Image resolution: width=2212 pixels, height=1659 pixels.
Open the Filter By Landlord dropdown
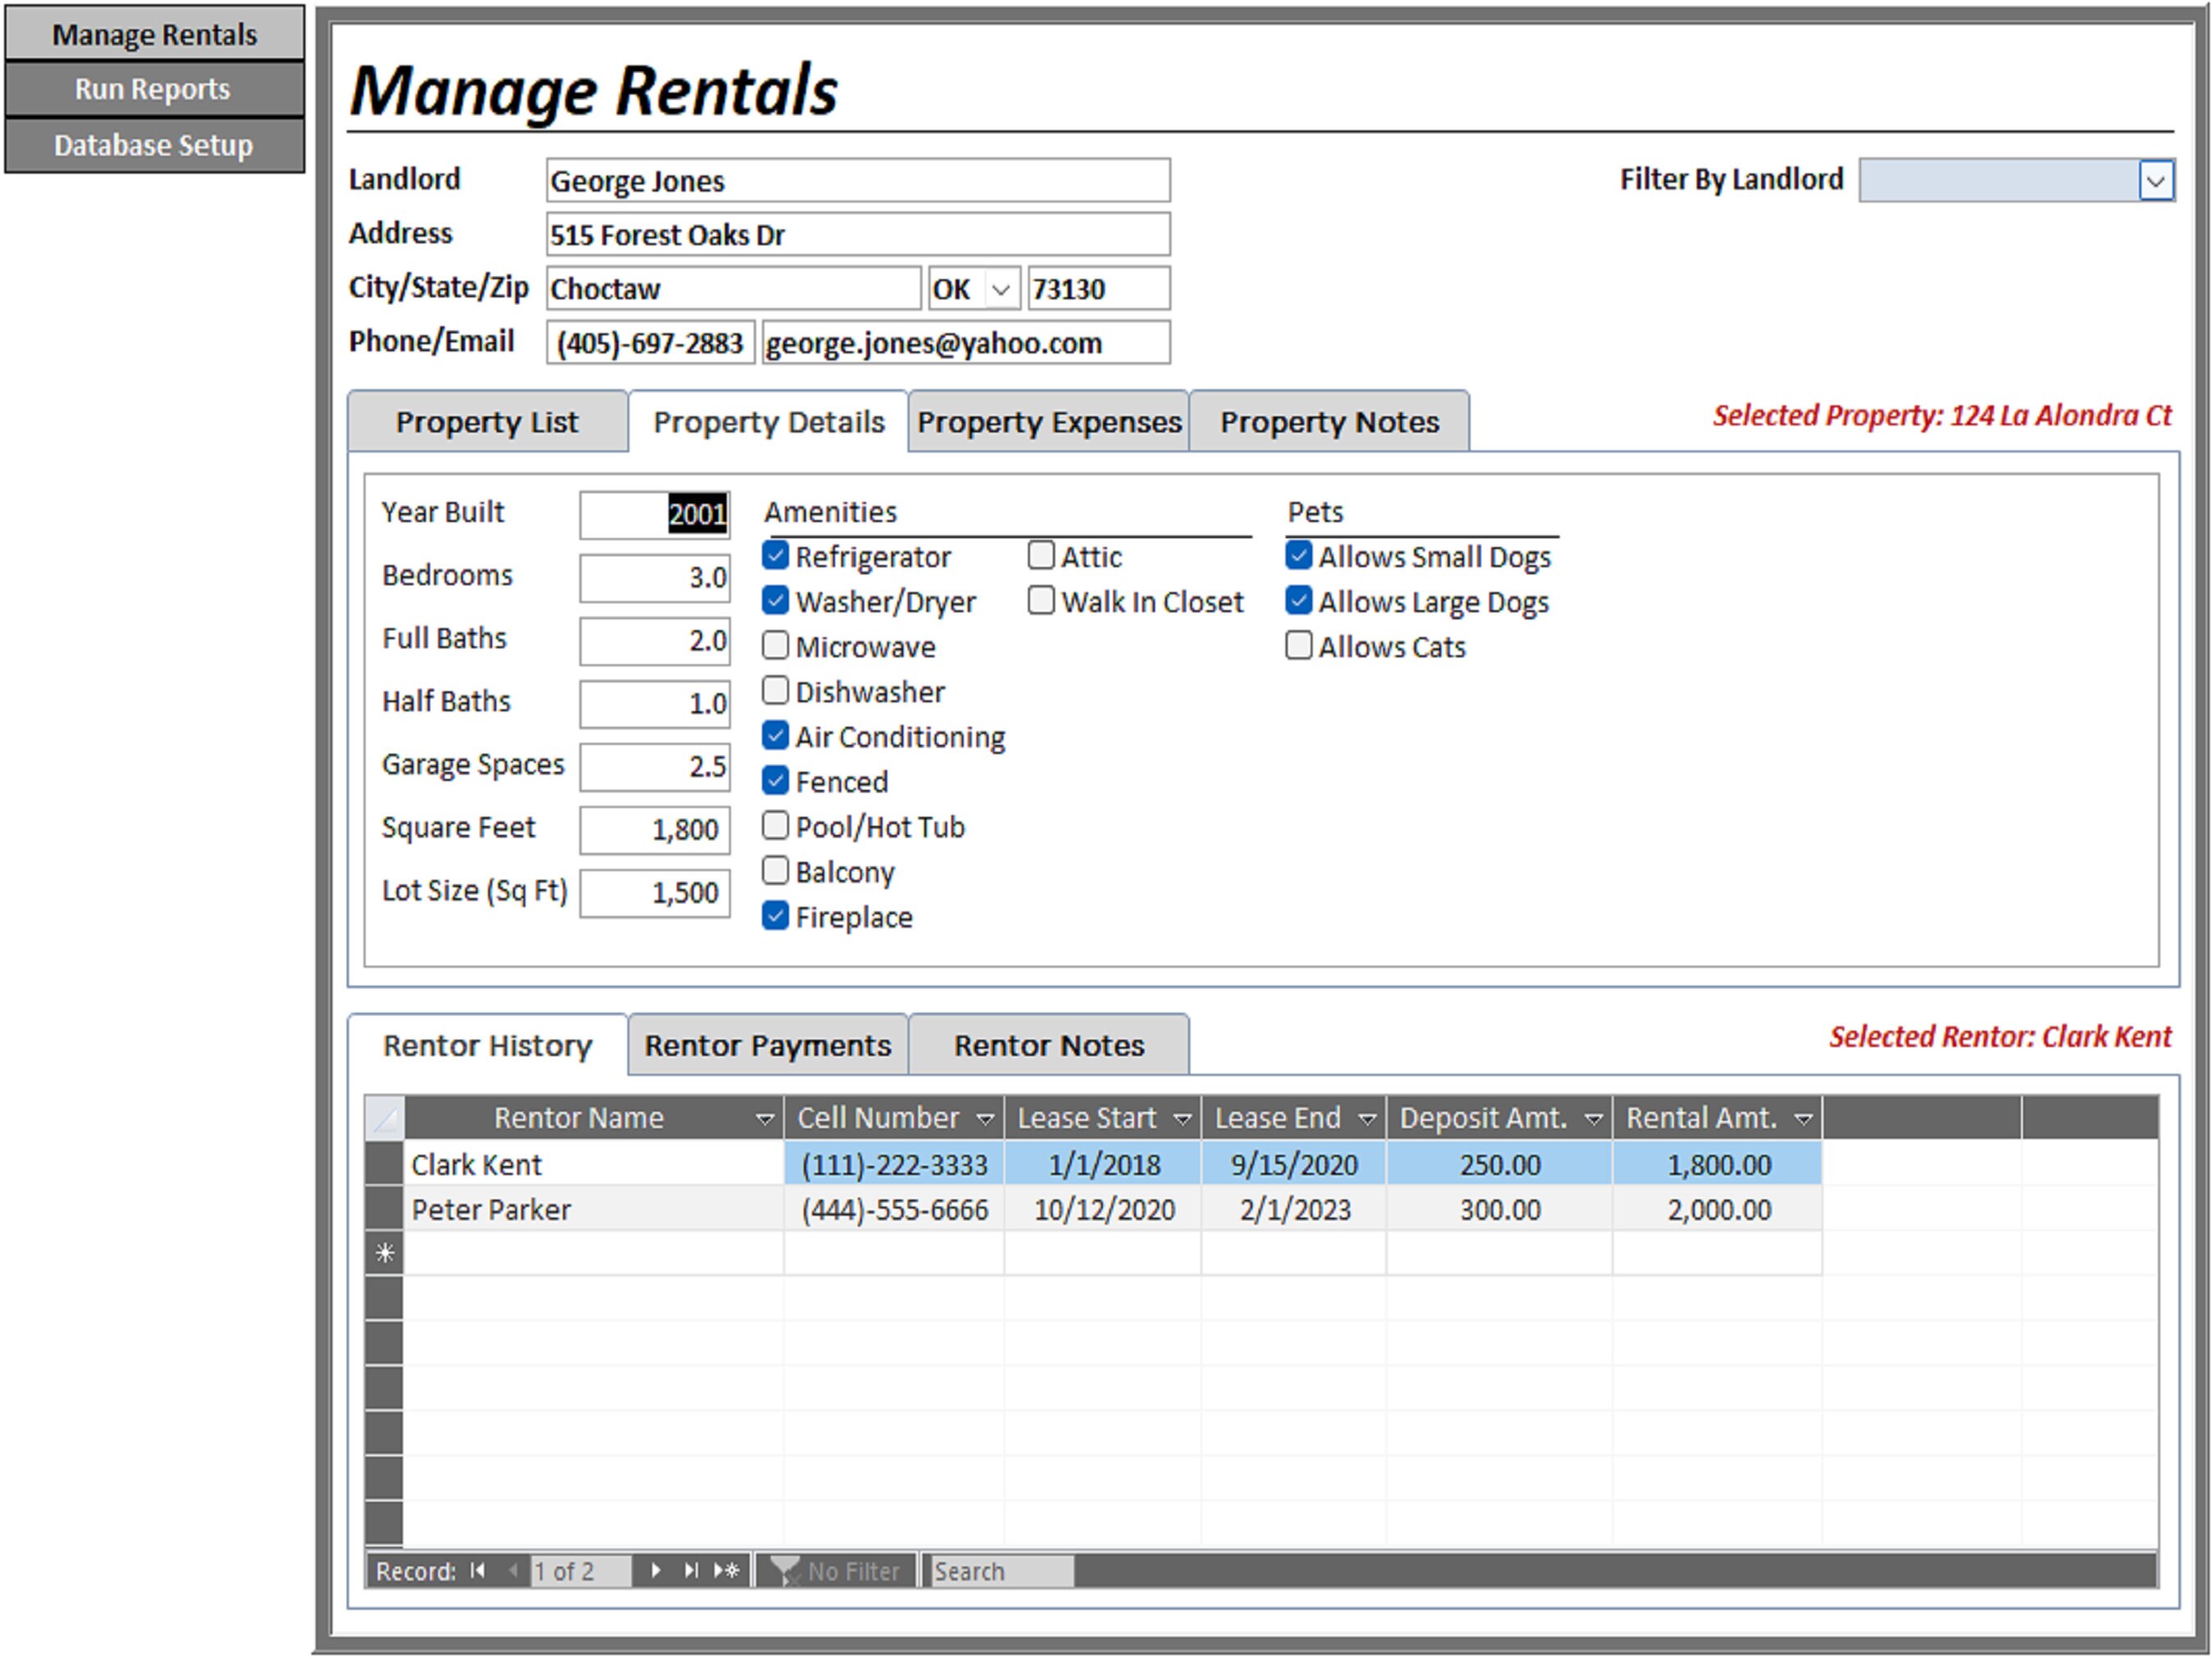click(2158, 180)
